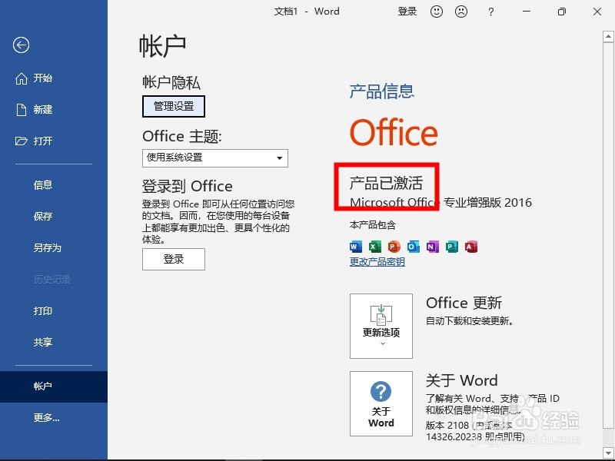The height and width of the screenshot is (461, 615).
Task: Send a frown feedback icon
Action: (460, 12)
